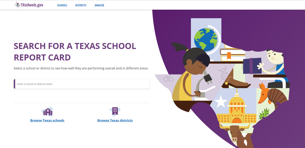Image resolution: width=305 pixels, height=148 pixels.
Task: Click the schoolhouse icon above Browse Texas schools
Action: pyautogui.click(x=47, y=112)
